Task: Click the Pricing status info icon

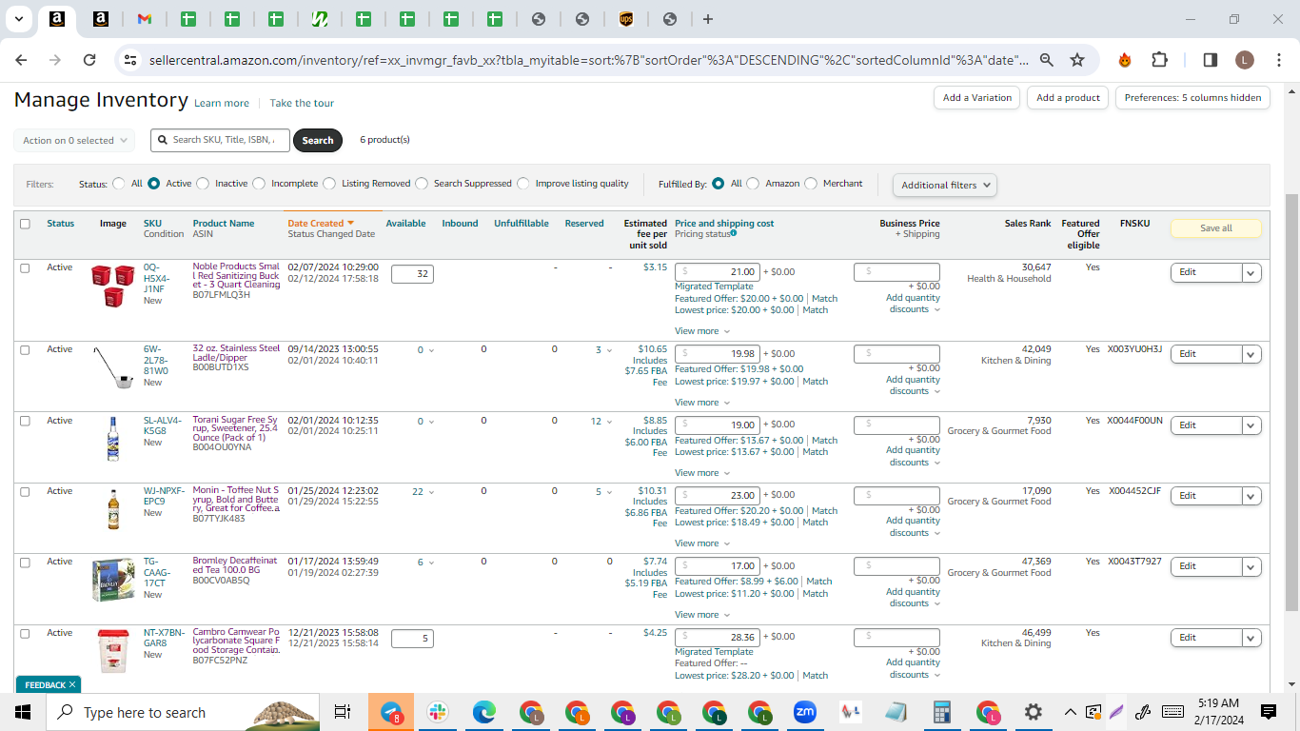Action: (x=734, y=233)
